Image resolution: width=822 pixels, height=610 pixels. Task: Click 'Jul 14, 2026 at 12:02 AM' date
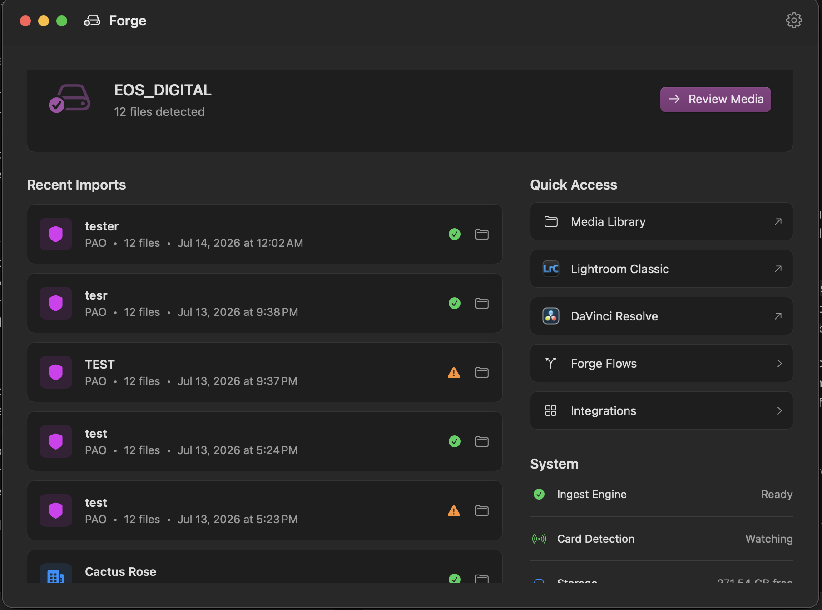point(240,243)
